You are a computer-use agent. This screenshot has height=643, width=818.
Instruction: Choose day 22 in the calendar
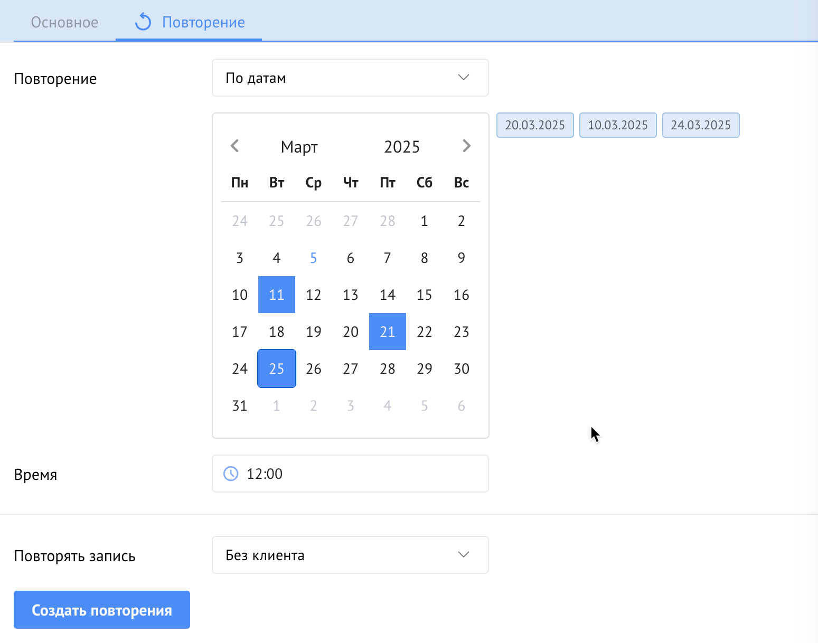tap(425, 332)
